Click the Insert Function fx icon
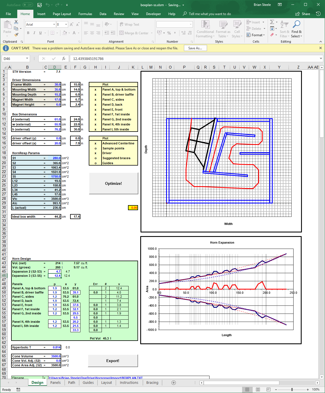 tap(64, 59)
